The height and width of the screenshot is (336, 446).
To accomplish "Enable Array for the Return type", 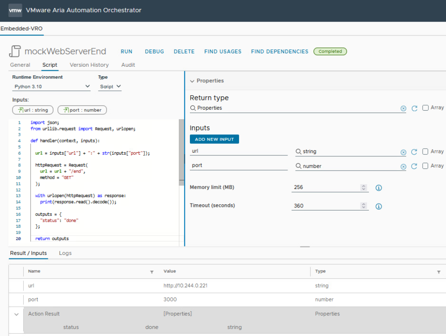I will [425, 108].
